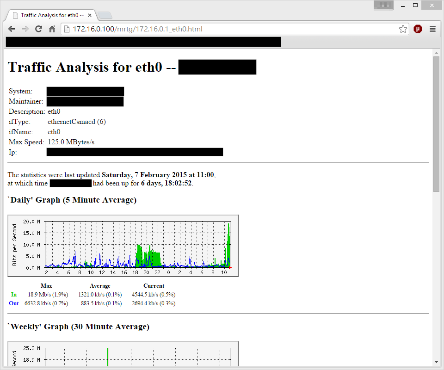The image size is (444, 370).
Task: Click the 'Current' column header
Action: (x=154, y=286)
